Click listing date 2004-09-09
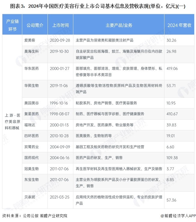Image resolution: width=196 pixels, height=222 pixels. (x=60, y=147)
